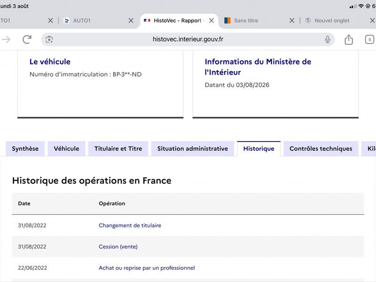Tap the status bar date lundi 3 août
Viewport: 376px width, 282px height.
[14, 6]
